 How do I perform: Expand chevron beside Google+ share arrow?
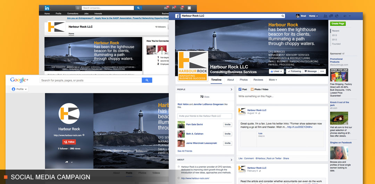[x=72, y=162]
